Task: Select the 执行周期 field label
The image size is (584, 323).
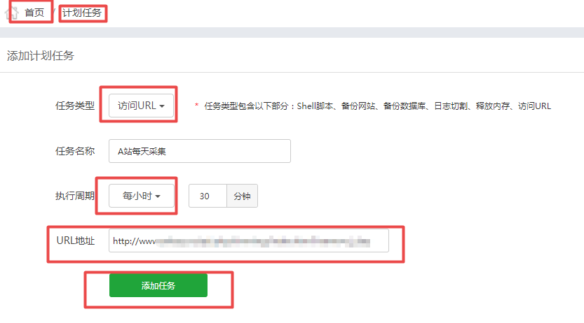Action: 75,196
